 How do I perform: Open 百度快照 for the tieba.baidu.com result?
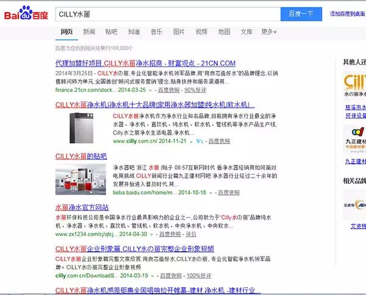(229, 193)
